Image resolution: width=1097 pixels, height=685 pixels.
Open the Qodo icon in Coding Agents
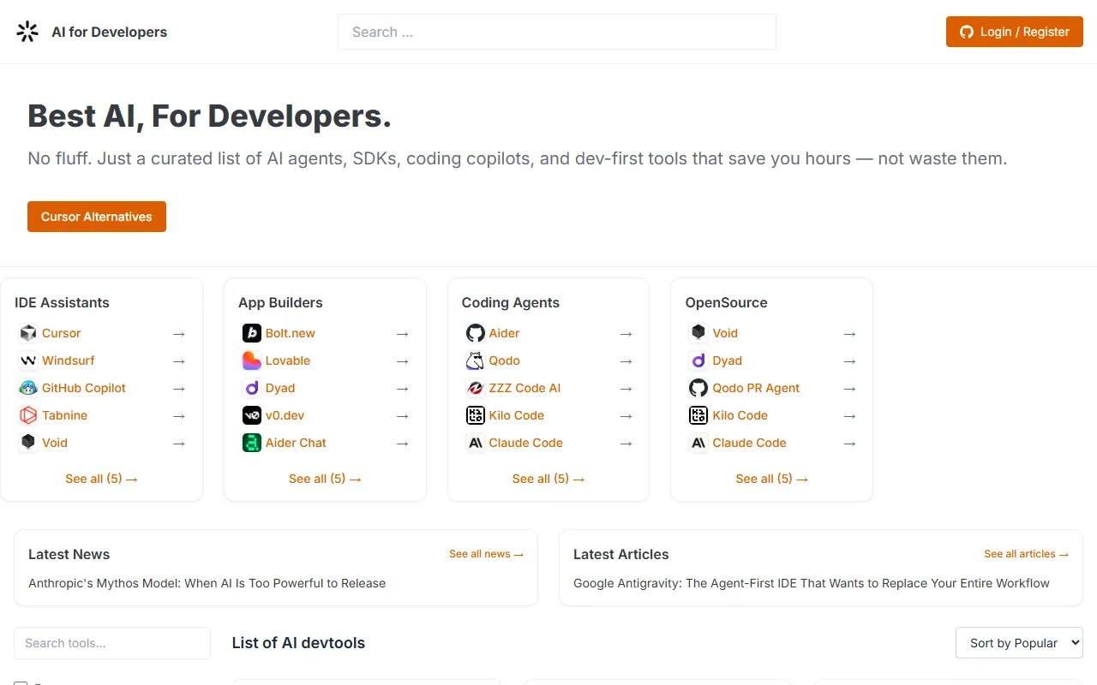coord(476,360)
